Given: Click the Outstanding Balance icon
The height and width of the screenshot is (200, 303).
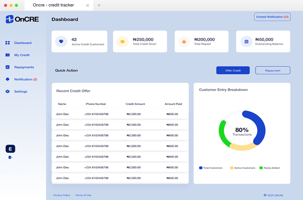Looking at the screenshot, I should 246,41.
